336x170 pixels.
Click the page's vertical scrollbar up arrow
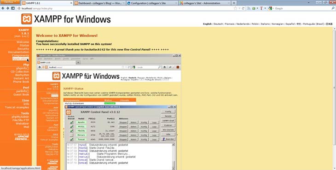[x=335, y=29]
